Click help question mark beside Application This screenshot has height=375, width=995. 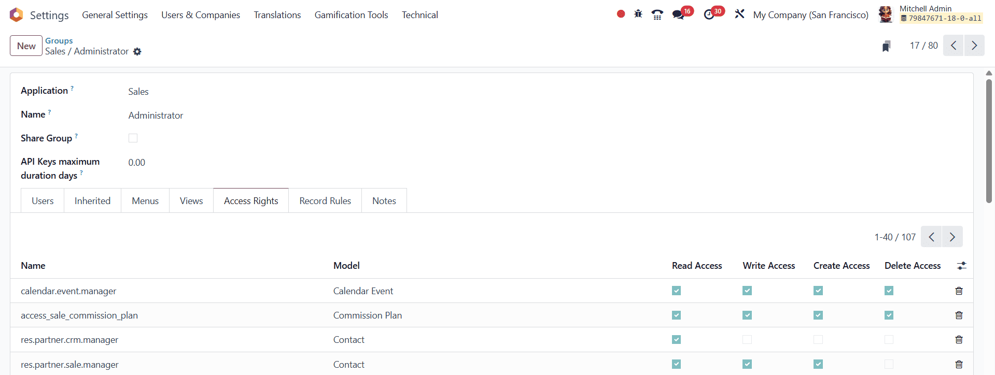(72, 88)
